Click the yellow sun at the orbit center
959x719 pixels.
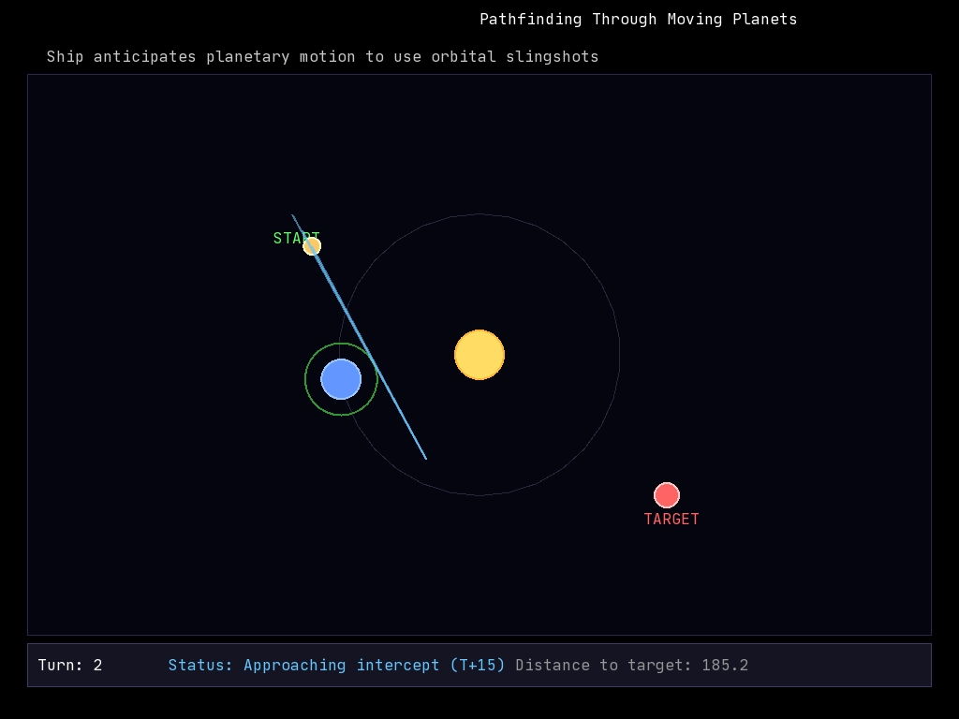click(x=479, y=355)
